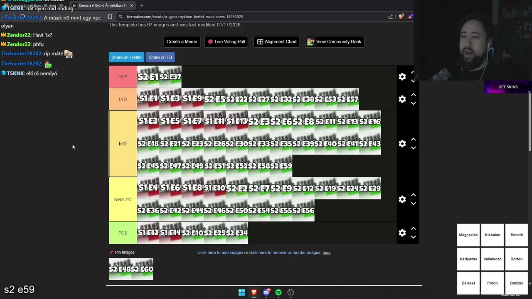The height and width of the screenshot is (299, 532).
Task: Select the S2 E59 image in MID tier
Action: [x=281, y=166]
